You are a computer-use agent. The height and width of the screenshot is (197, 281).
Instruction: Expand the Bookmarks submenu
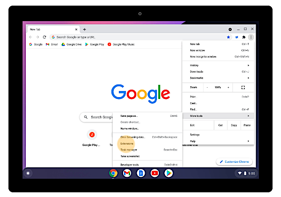[218, 78]
